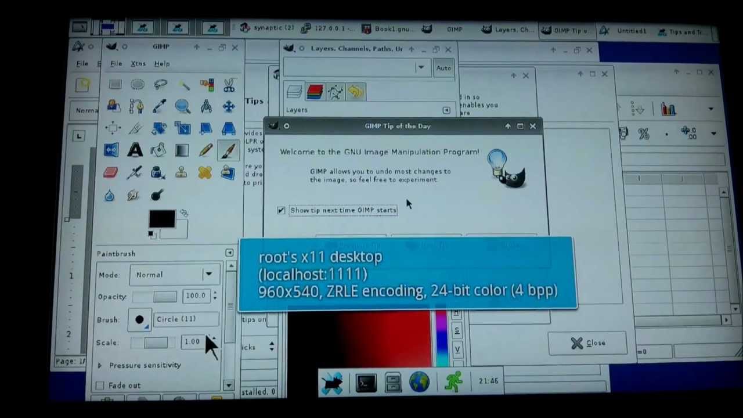Viewport: 743px width, 418px height.
Task: Select the Free Select lasso tool
Action: pyautogui.click(x=160, y=85)
